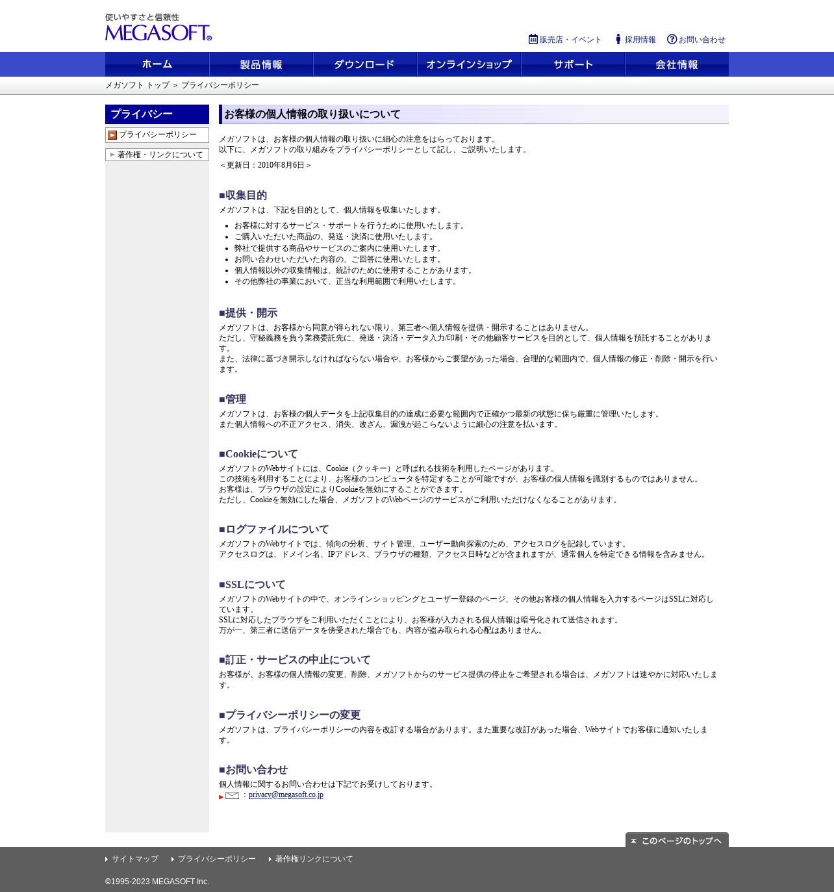The width and height of the screenshot is (834, 892).
Task: Open the サイトマップ footer link
Action: pyautogui.click(x=134, y=859)
